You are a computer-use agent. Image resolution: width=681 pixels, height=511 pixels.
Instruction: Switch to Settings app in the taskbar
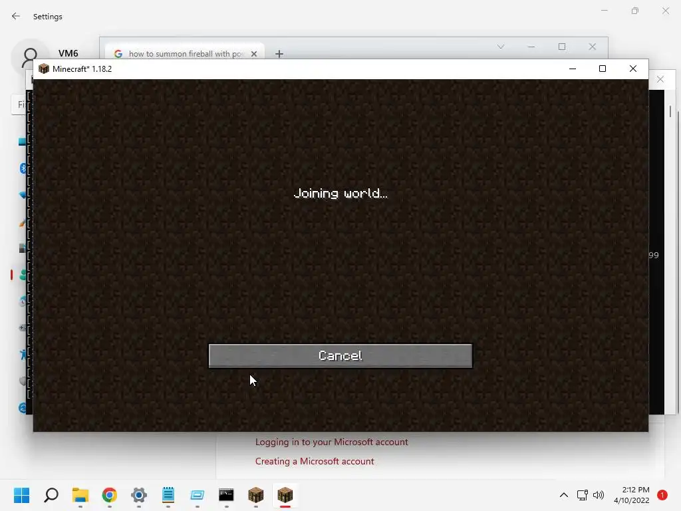[x=139, y=495]
